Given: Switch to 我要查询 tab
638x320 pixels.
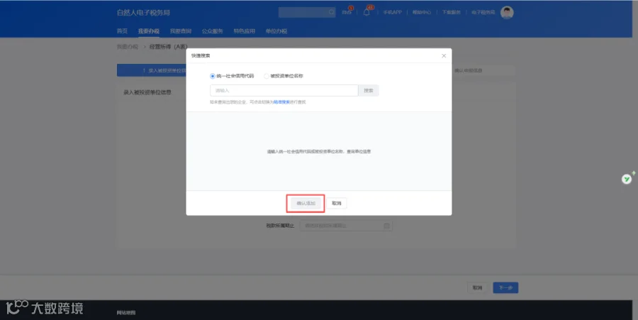Looking at the screenshot, I should 181,31.
